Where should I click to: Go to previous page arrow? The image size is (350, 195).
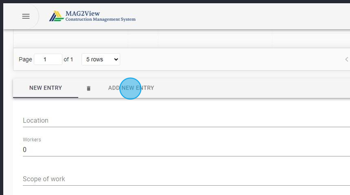pyautogui.click(x=347, y=59)
